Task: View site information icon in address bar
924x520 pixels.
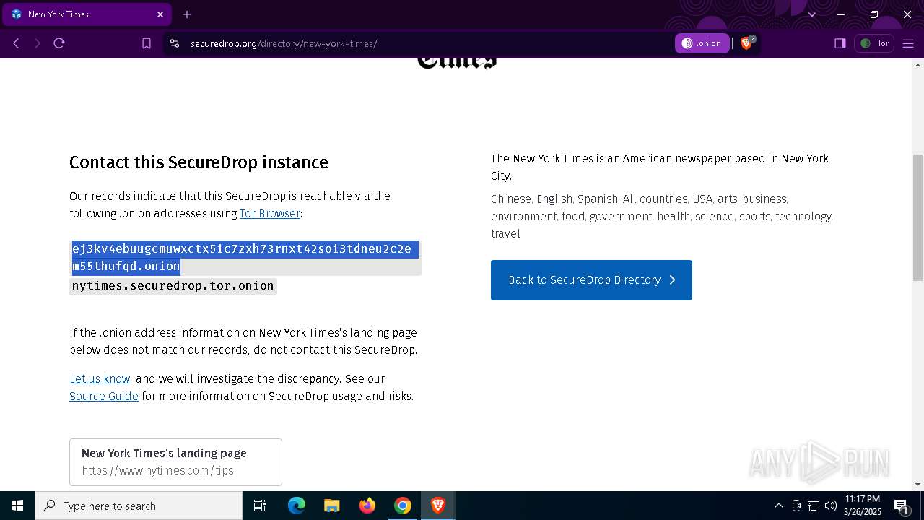Action: click(174, 43)
